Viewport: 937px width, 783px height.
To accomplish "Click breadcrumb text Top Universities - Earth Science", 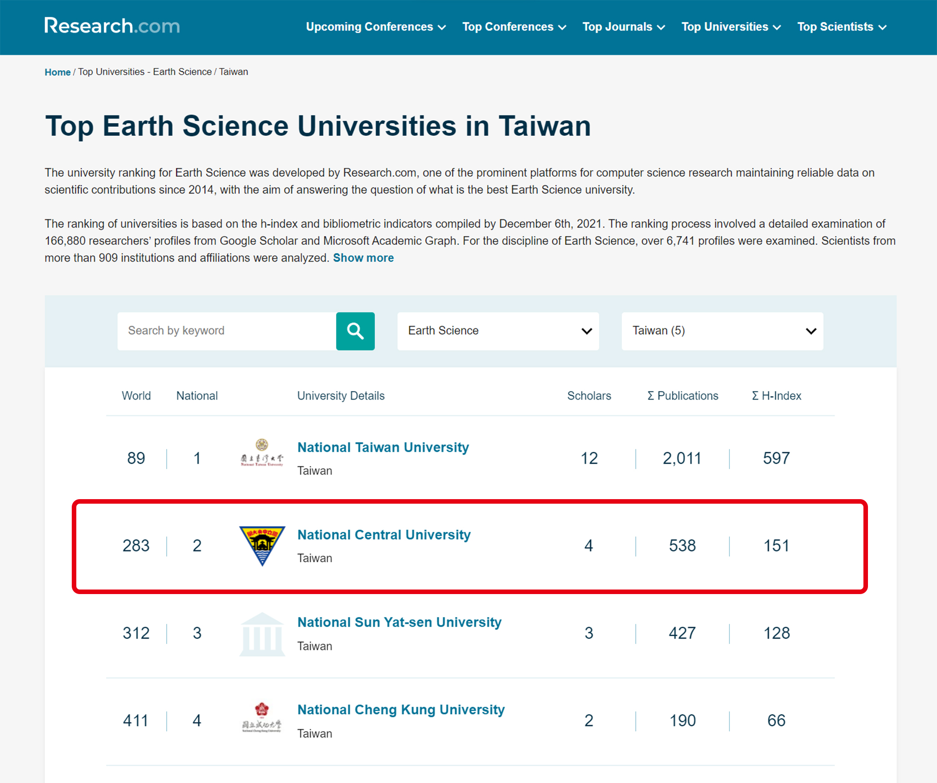I will pyautogui.click(x=145, y=72).
